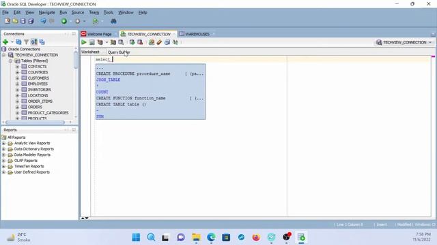Viewport: 437px width, 245px height.
Task: Choose CREATE PROCEDURE template in autocomplete
Action: [150, 73]
